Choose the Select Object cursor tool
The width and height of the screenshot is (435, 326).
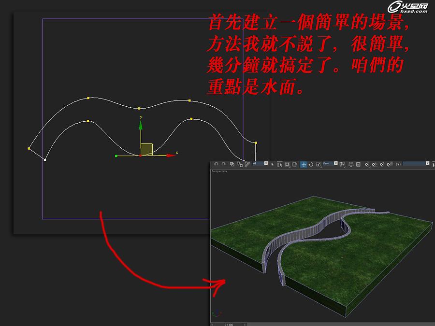coord(273,164)
